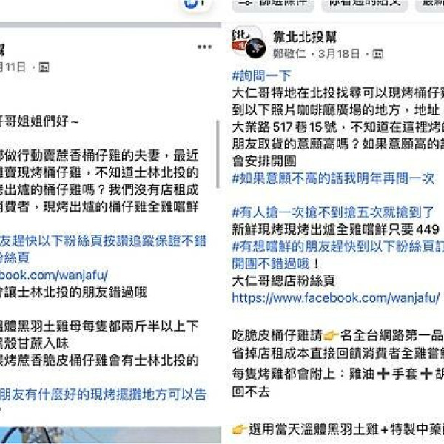The width and height of the screenshot is (444, 444).
Task: Open the photo thumbnail below left post
Action: point(110,435)
